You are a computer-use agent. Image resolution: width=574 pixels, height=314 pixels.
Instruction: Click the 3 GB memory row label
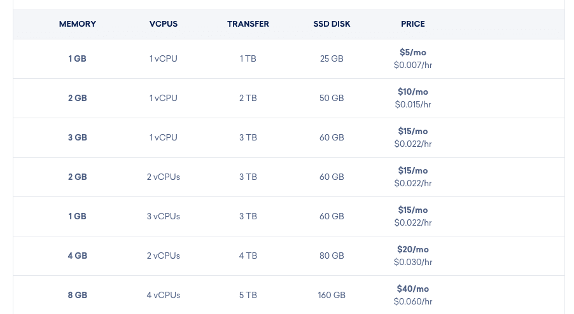point(77,137)
